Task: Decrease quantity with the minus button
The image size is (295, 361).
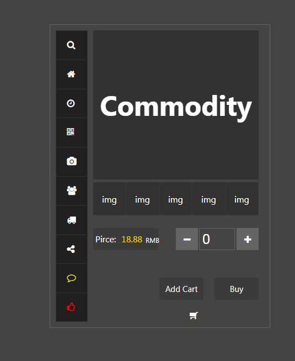Action: pyautogui.click(x=187, y=239)
